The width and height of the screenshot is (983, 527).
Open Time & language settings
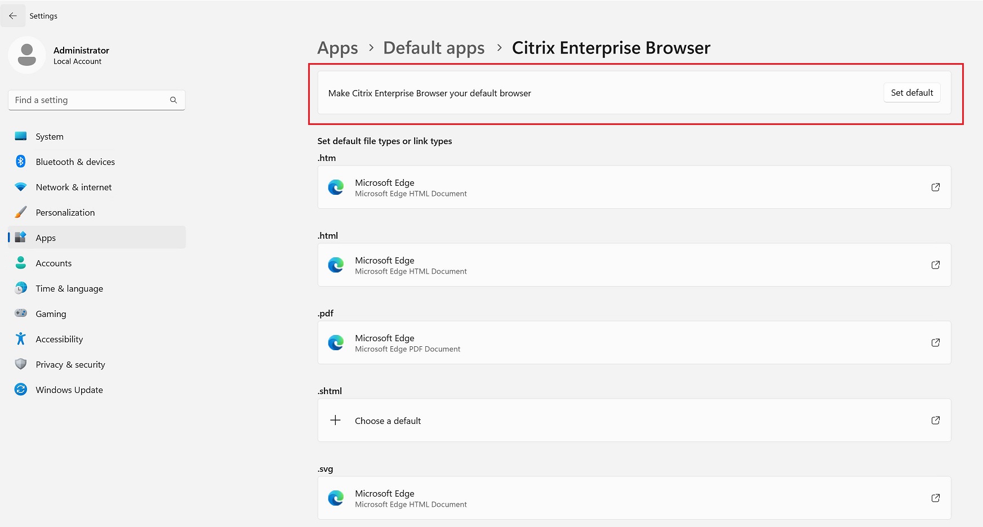(x=97, y=288)
